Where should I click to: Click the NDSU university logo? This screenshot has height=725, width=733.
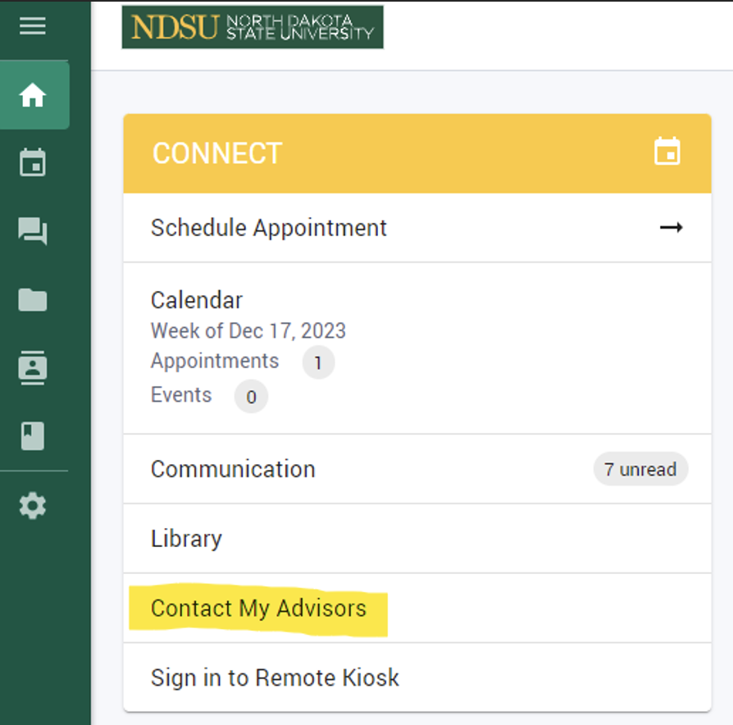point(252,27)
